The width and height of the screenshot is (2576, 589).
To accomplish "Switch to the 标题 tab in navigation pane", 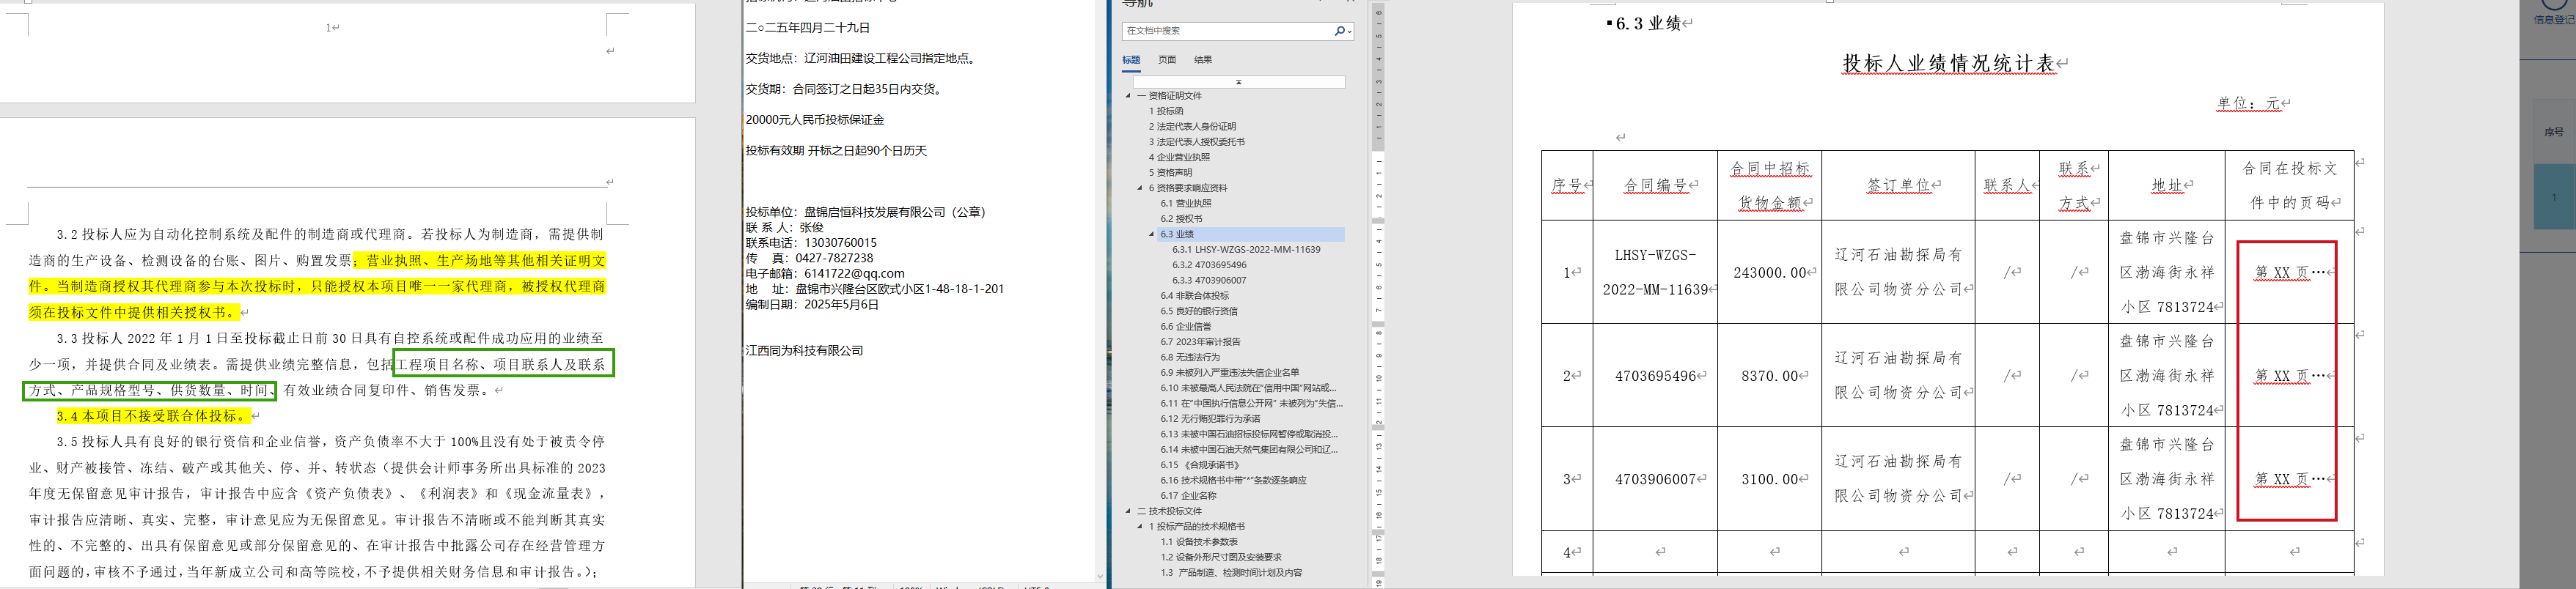I will coord(1131,60).
